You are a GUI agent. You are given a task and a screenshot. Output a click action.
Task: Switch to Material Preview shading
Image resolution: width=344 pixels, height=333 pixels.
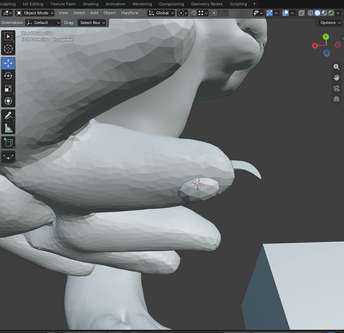click(x=324, y=13)
